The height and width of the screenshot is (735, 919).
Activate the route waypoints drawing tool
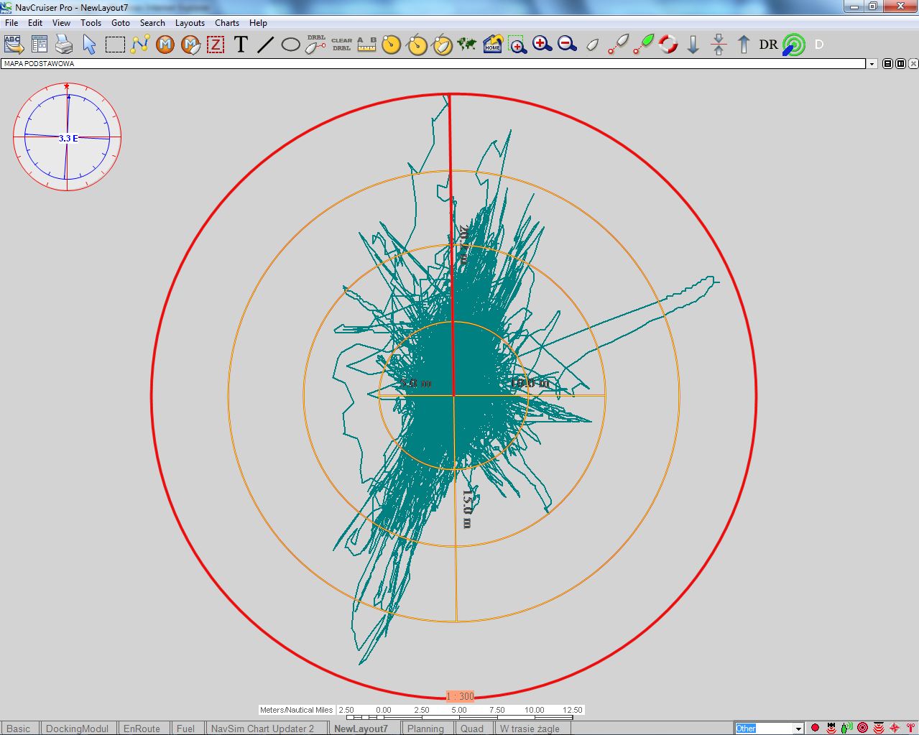140,45
